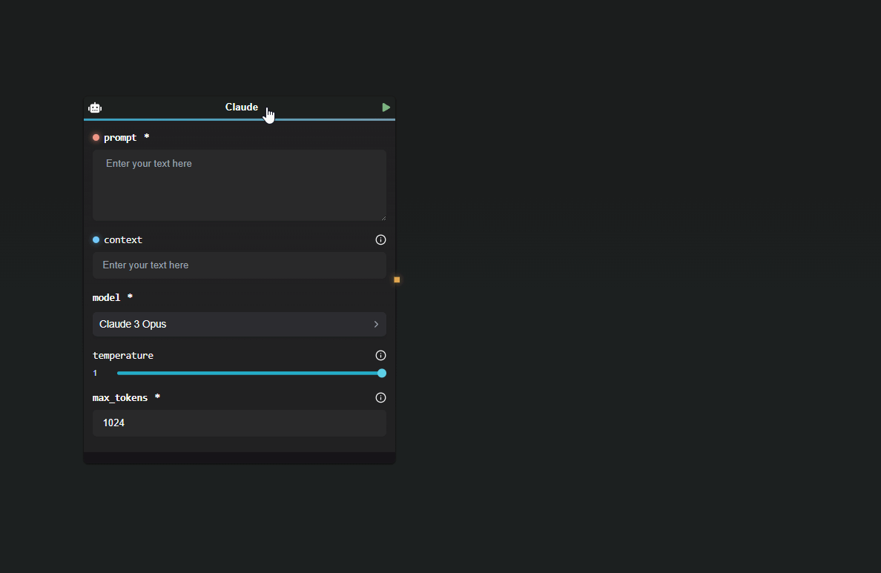Show info for max_tokens setting

[380, 398]
